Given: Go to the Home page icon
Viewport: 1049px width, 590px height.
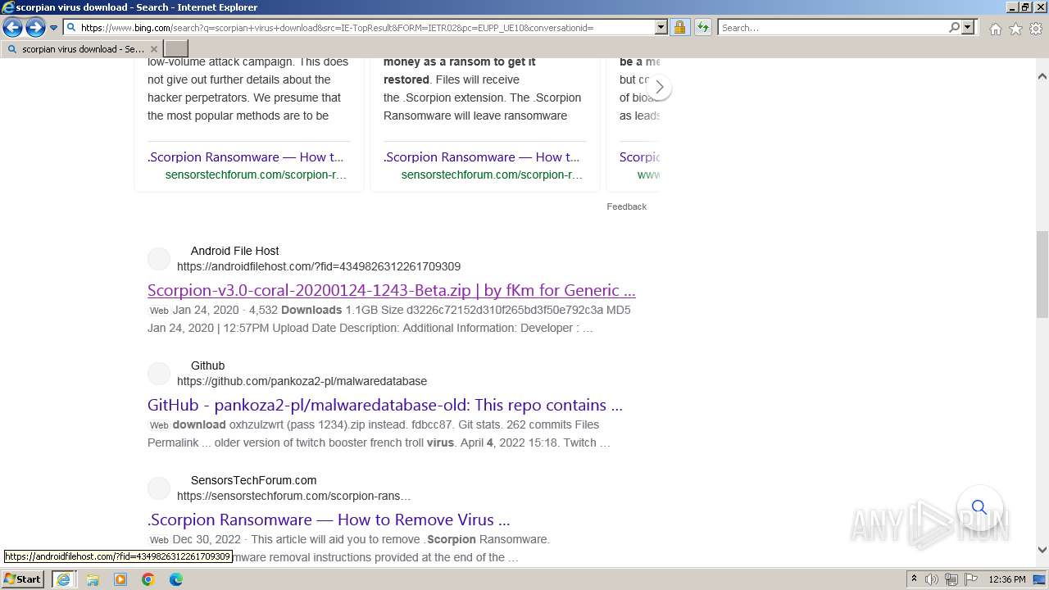Looking at the screenshot, I should tap(995, 29).
